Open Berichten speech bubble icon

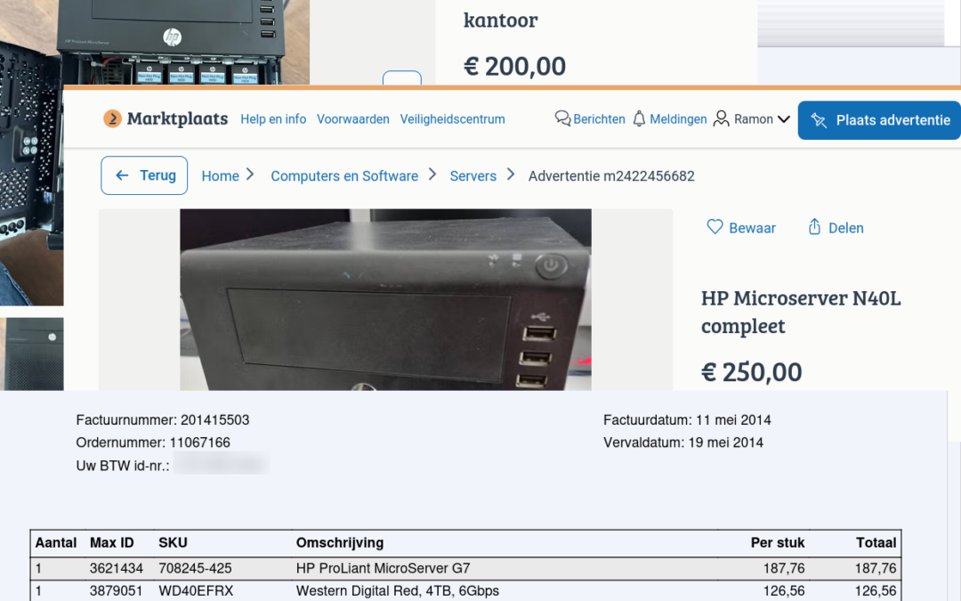[562, 118]
